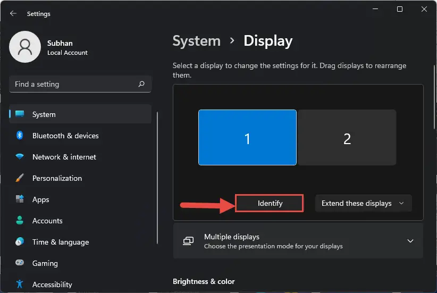Click the Time & language clock icon
The width and height of the screenshot is (437, 293).
(20, 241)
